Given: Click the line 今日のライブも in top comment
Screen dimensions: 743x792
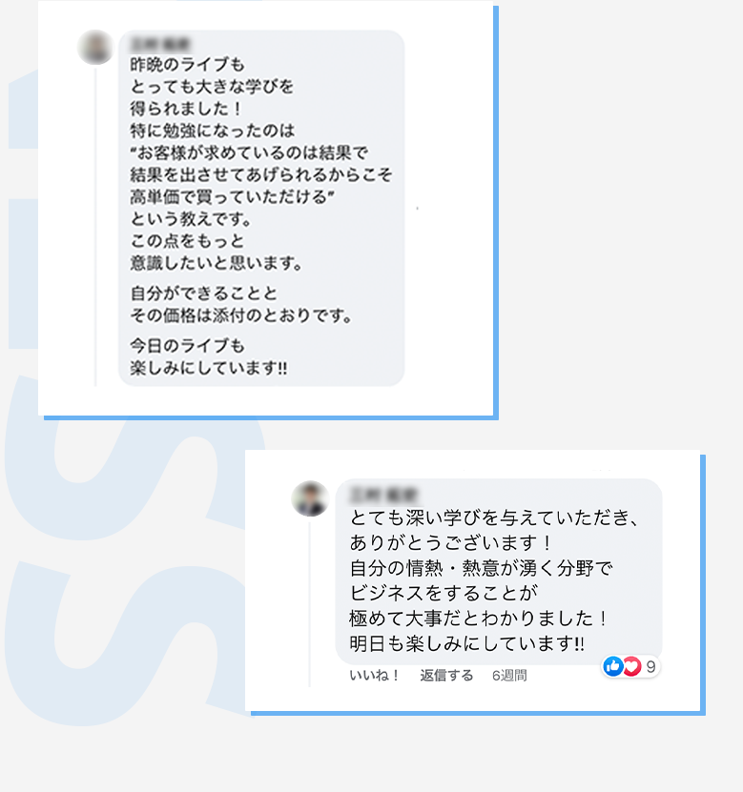Looking at the screenshot, I should (188, 346).
